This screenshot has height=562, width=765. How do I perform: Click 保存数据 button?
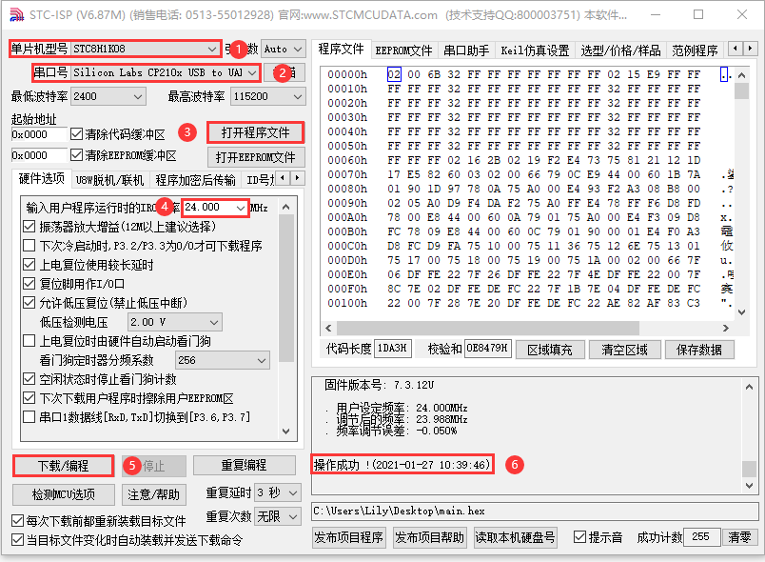click(x=699, y=350)
